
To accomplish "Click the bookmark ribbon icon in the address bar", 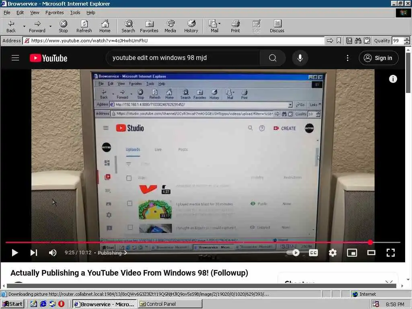I will point(339,41).
